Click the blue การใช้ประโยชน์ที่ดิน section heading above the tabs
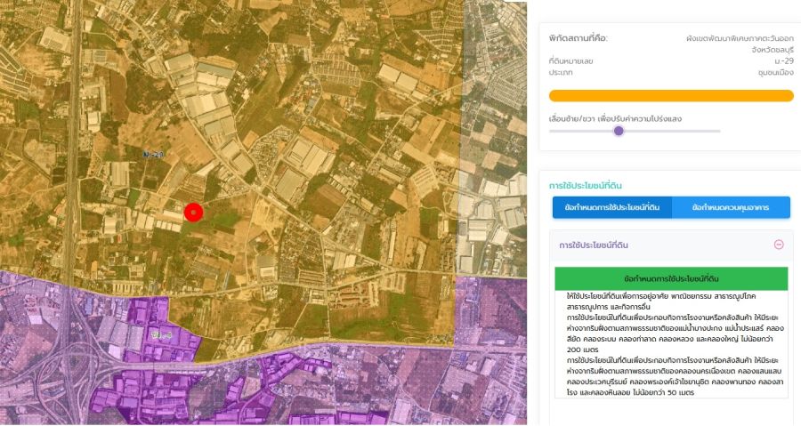Screen dimensions: 801x426 click(x=585, y=185)
